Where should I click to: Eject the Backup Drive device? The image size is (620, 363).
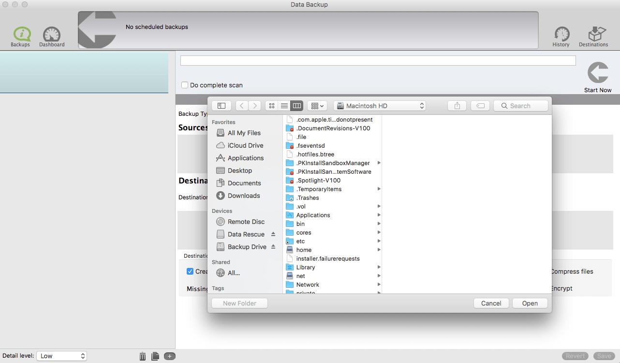coord(273,247)
